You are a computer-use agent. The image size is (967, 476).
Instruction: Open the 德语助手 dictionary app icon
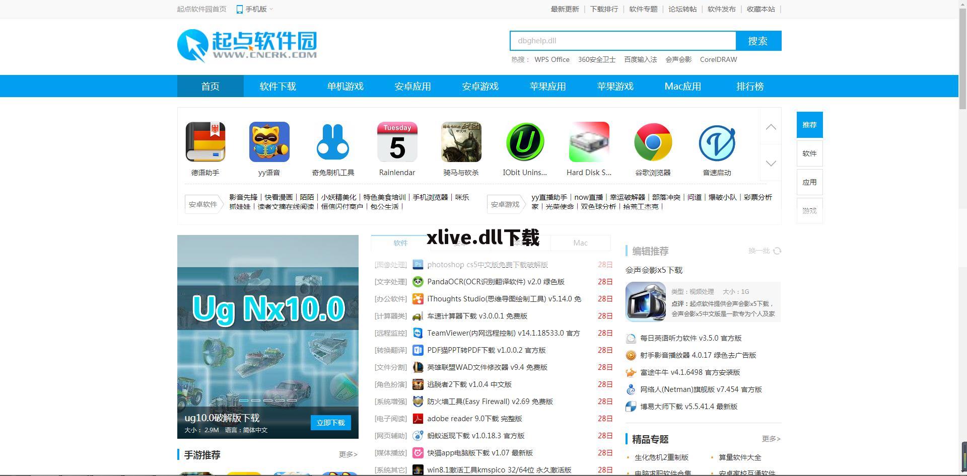coord(205,142)
